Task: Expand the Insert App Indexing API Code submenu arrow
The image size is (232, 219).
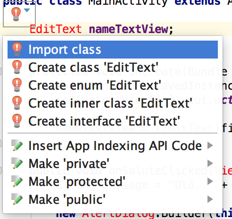Action: (210, 145)
